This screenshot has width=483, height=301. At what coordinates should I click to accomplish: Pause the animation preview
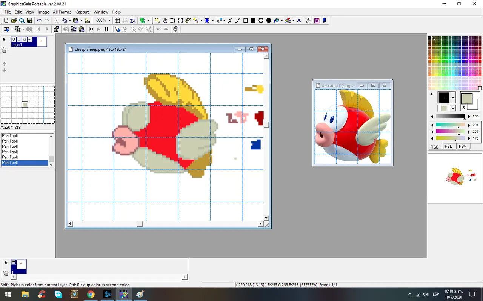[x=106, y=29]
